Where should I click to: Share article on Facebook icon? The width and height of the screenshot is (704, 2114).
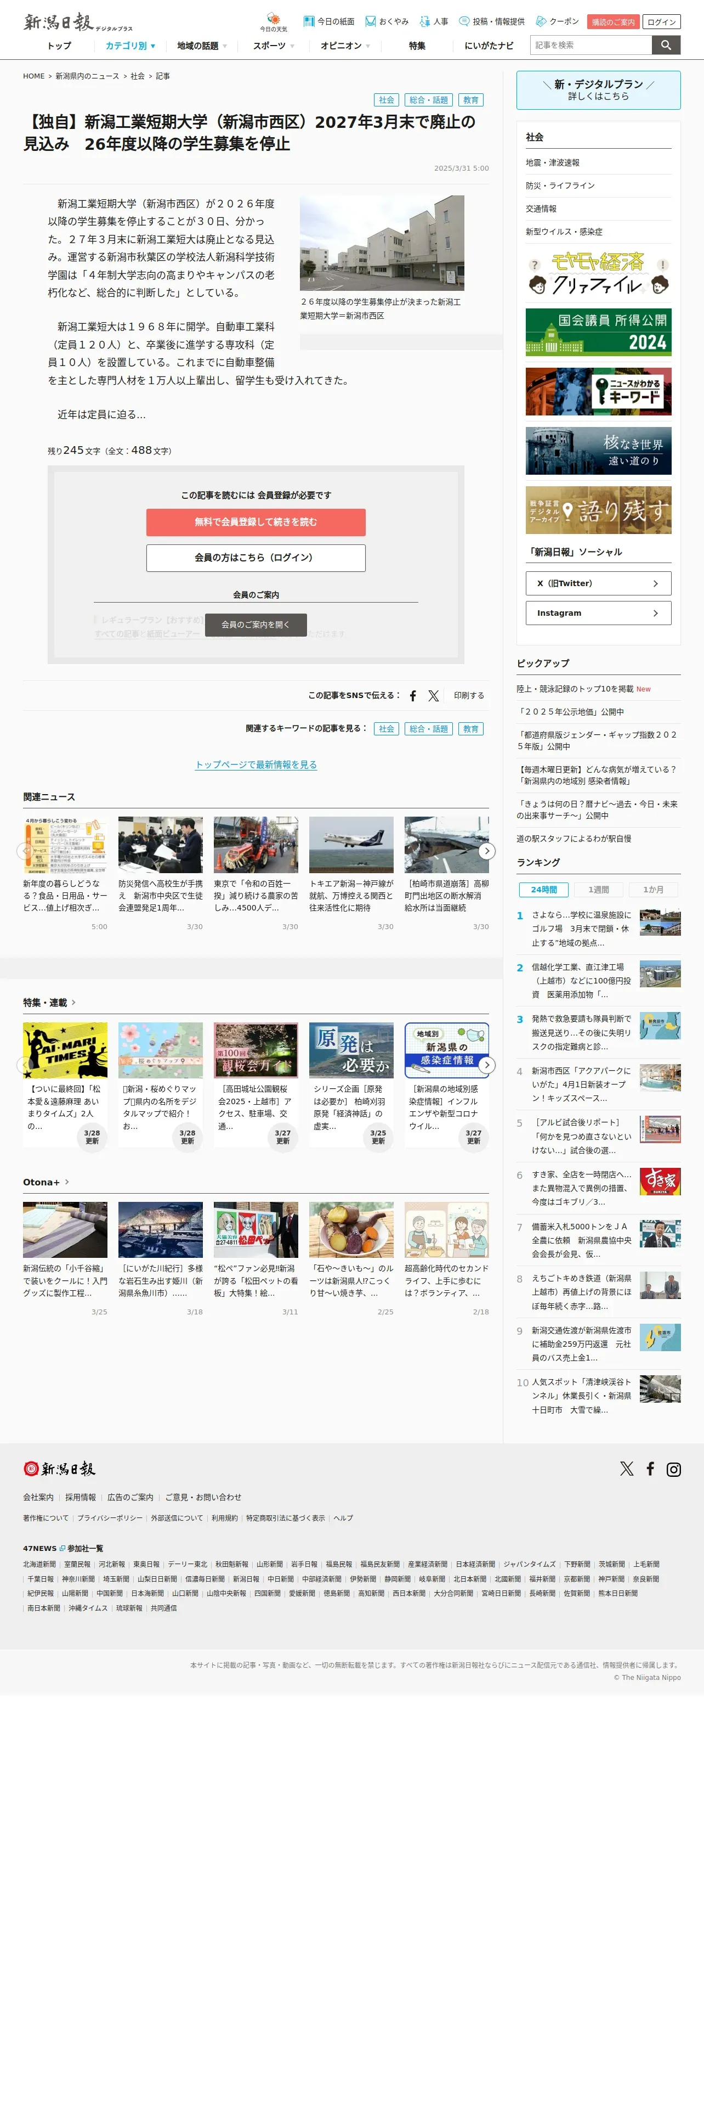(412, 695)
